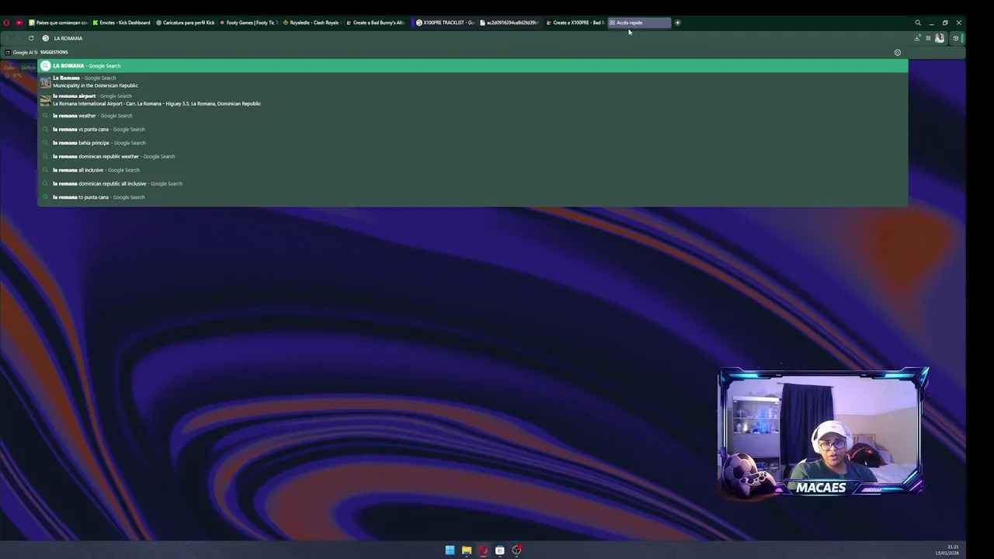This screenshot has height=559, width=994.
Task: Open the Windows Start menu
Action: pyautogui.click(x=450, y=550)
